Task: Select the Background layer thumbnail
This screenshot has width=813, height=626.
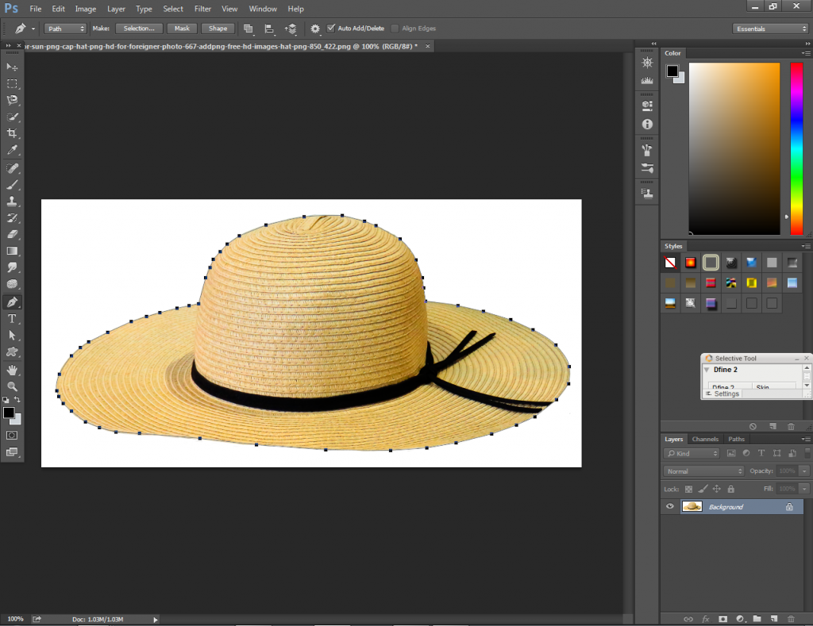Action: [692, 506]
